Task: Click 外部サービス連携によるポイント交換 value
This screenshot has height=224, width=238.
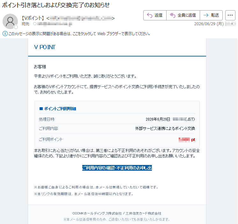Action: point(165,129)
